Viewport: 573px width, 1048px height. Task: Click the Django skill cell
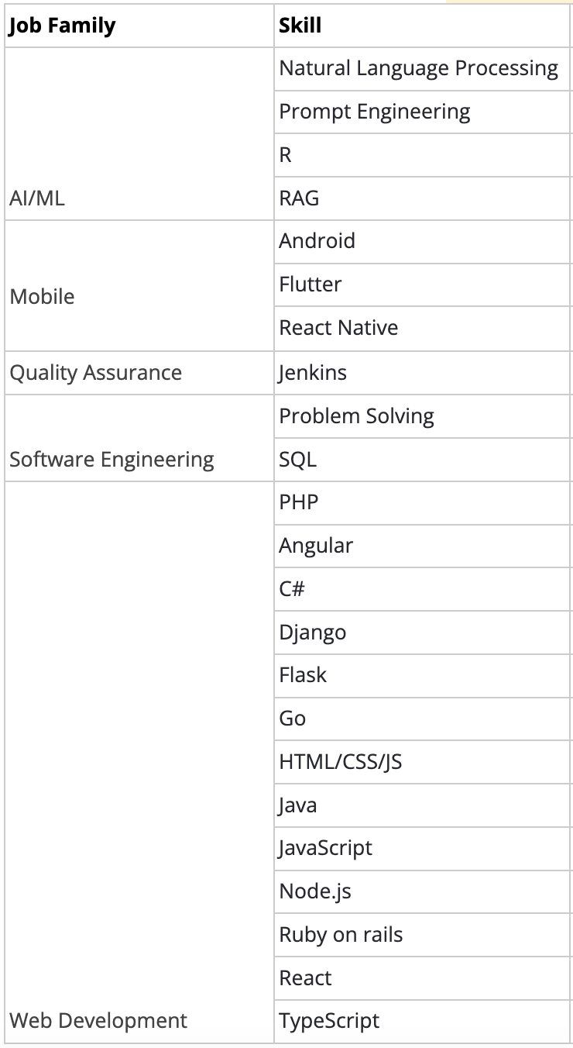click(313, 633)
